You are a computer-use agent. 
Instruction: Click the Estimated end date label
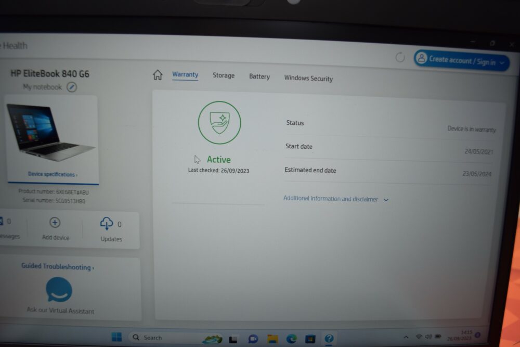310,170
